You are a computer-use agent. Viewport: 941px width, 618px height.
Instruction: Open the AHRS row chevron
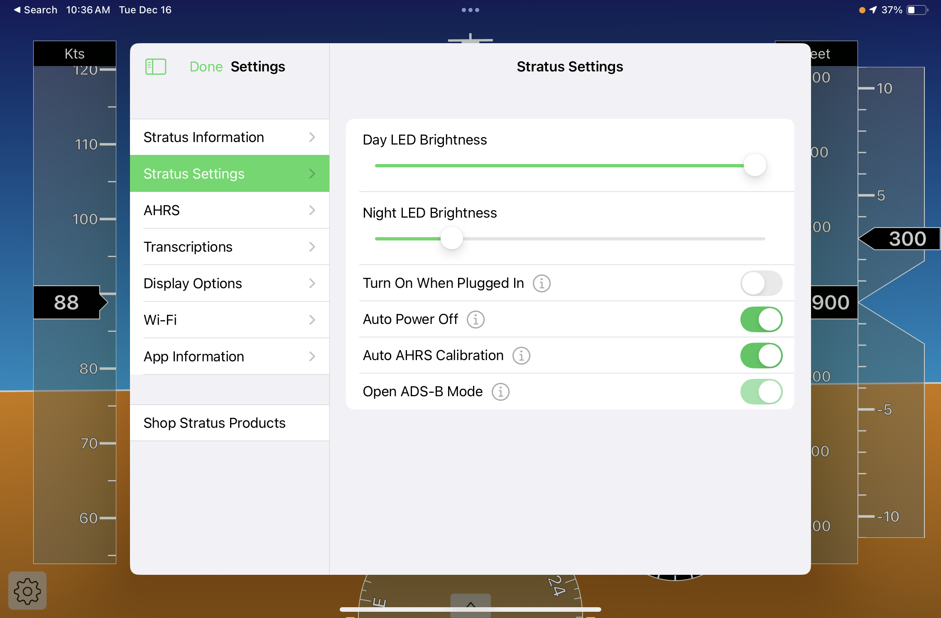click(312, 210)
